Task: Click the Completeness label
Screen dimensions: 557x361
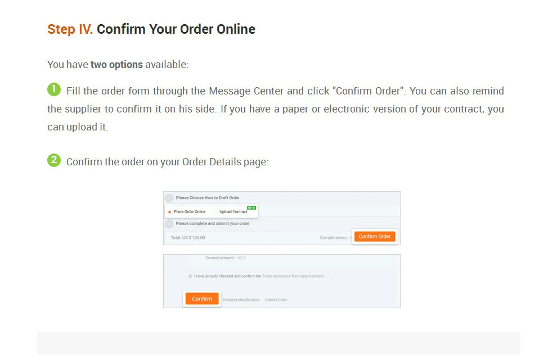Action: (334, 237)
